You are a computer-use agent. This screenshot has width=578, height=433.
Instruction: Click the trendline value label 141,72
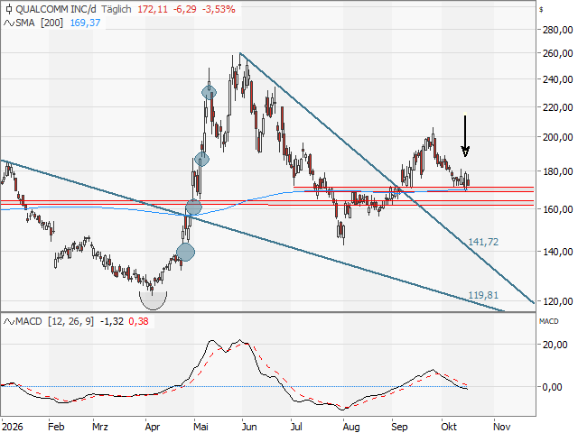tap(483, 242)
